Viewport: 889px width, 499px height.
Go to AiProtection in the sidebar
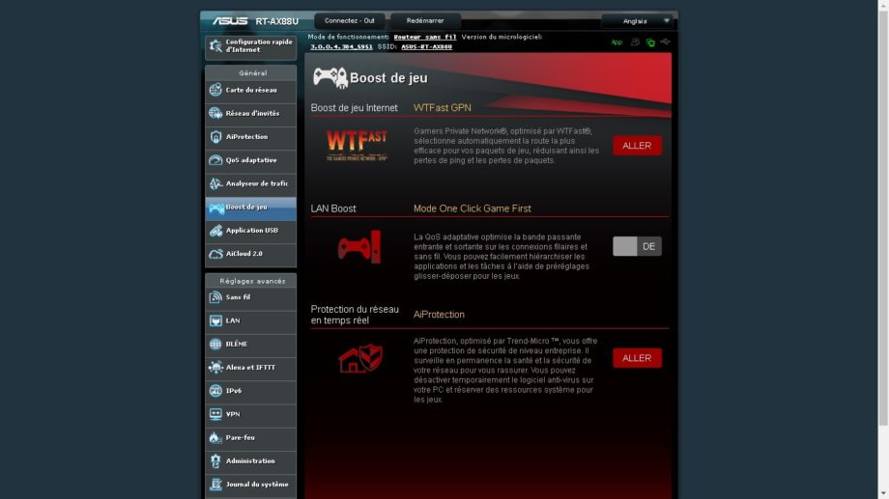(250, 137)
